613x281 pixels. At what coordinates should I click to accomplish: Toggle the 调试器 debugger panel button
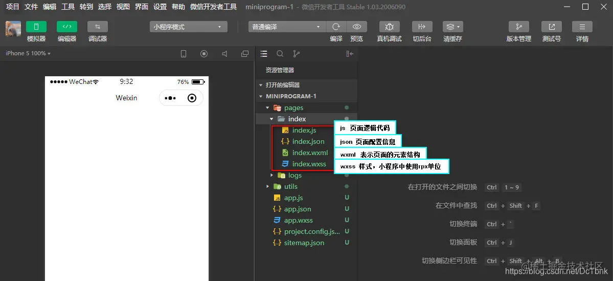click(98, 27)
